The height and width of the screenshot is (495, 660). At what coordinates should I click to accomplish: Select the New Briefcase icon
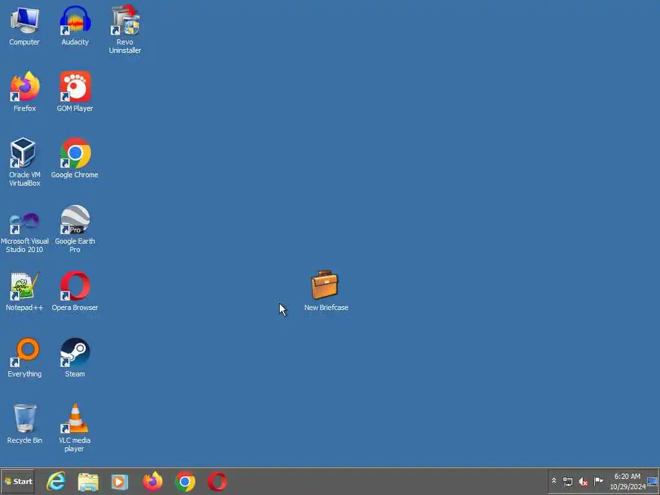pos(325,291)
